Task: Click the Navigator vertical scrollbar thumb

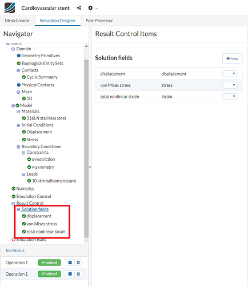Action: [86, 149]
